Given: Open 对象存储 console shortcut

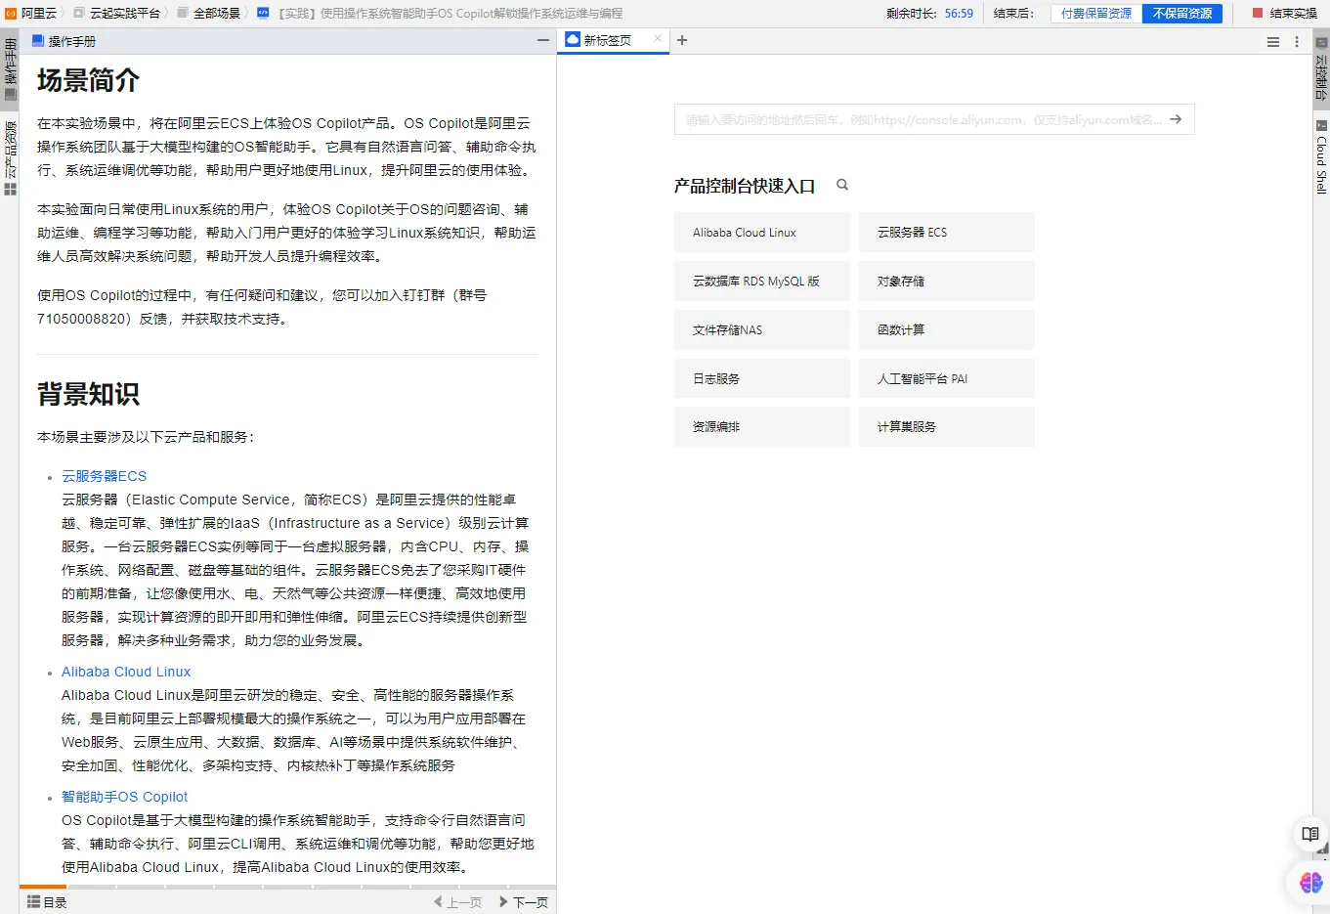Looking at the screenshot, I should [x=947, y=282].
